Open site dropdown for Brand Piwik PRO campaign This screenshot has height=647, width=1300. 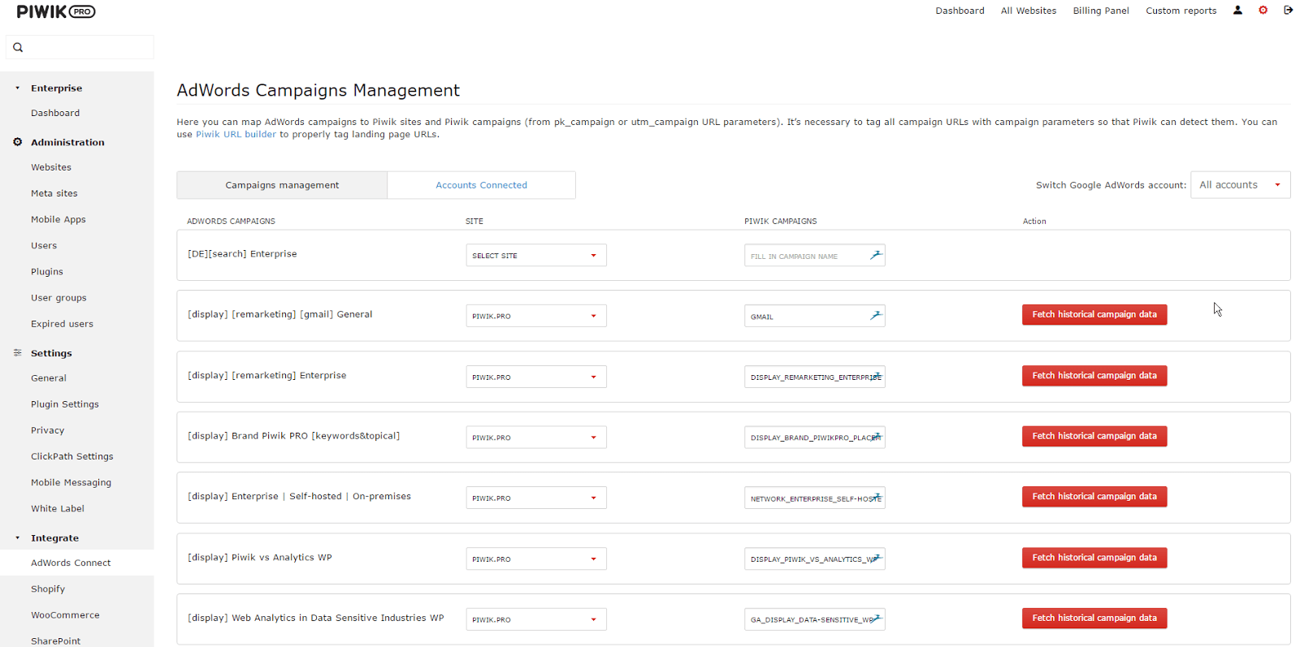tap(536, 438)
